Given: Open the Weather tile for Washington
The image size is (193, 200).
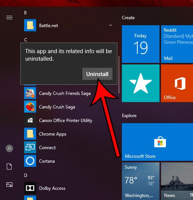Looking at the screenshot, I should [x=141, y=181].
